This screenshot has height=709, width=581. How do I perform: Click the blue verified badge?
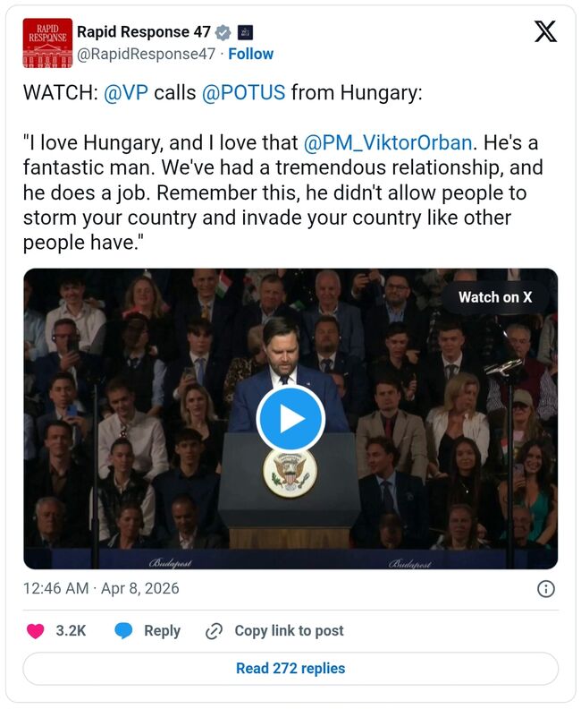[223, 32]
